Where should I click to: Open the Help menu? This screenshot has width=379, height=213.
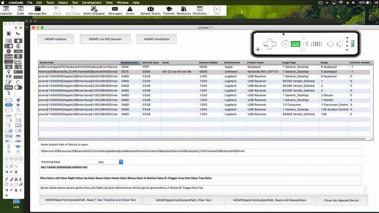[x=136, y=2]
